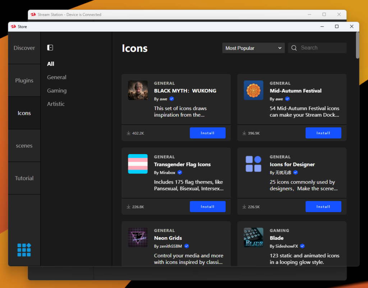Image resolution: width=368 pixels, height=288 pixels.
Task: Install Icons for Designer pack
Action: click(x=323, y=207)
